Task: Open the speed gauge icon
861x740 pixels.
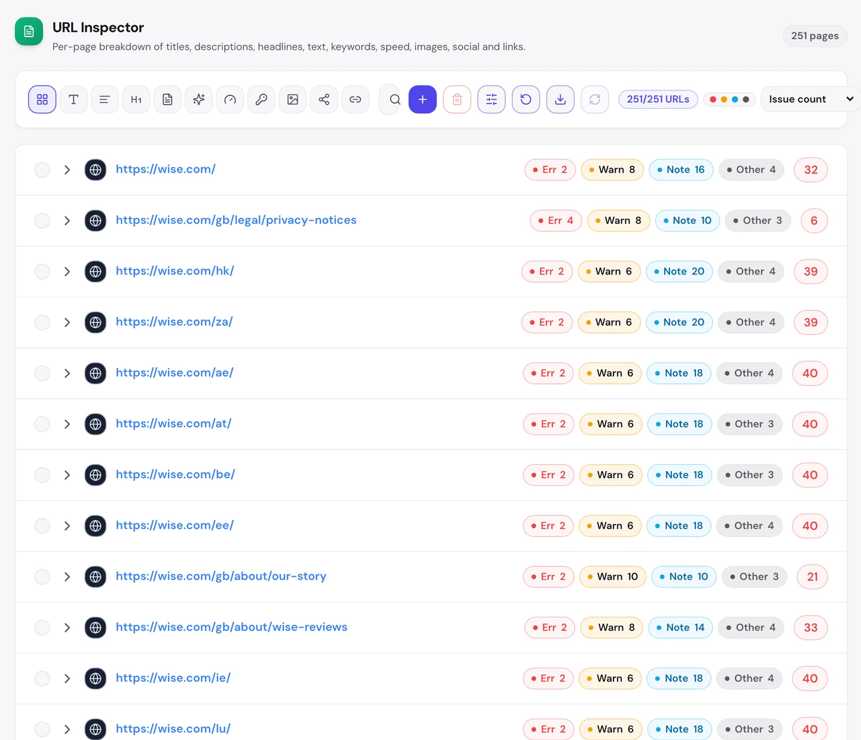Action: click(x=230, y=99)
